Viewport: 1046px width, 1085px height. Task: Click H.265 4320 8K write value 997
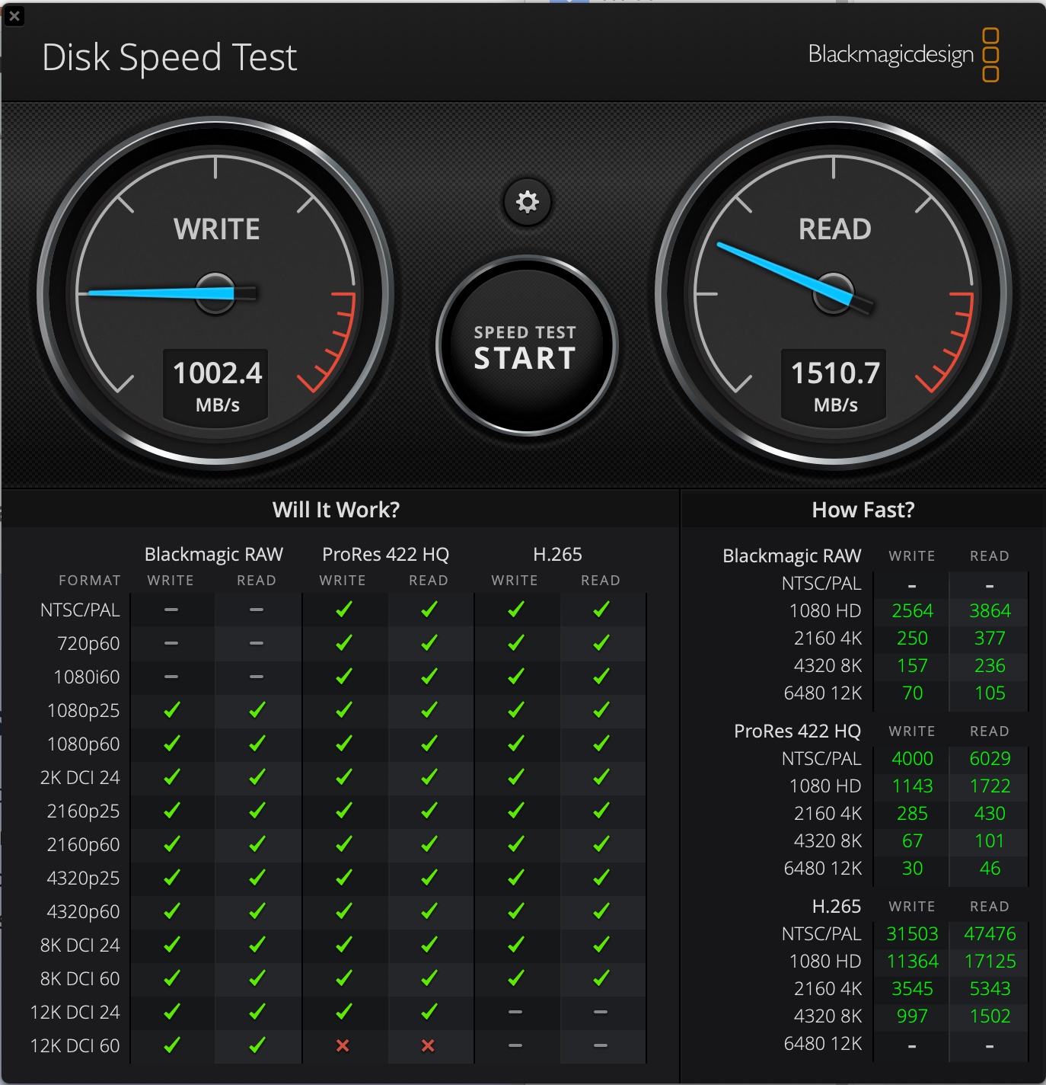[912, 1016]
